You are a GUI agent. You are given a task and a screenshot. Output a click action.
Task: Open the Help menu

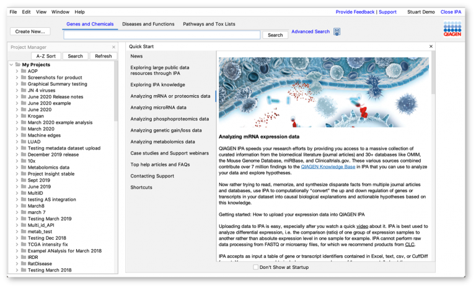pos(79,12)
